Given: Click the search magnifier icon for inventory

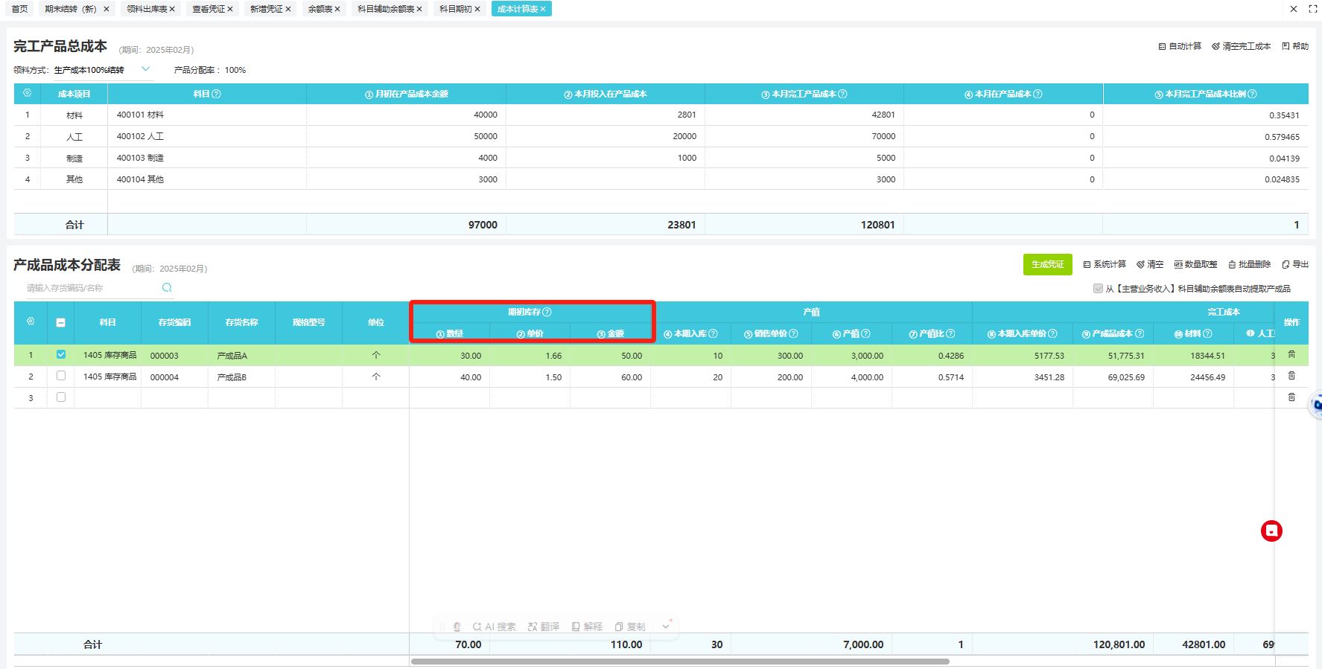Looking at the screenshot, I should coord(167,288).
